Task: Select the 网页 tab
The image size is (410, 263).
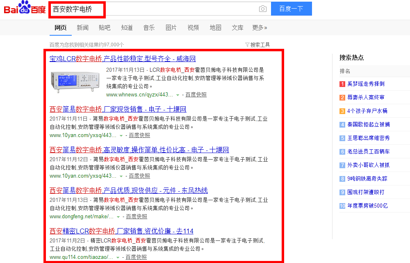Action: tap(60, 28)
